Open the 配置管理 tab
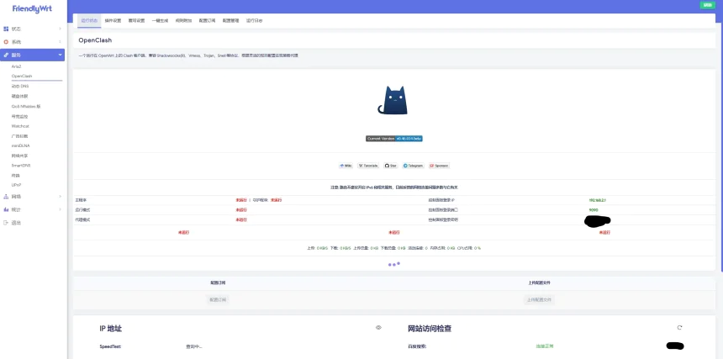 [x=230, y=19]
